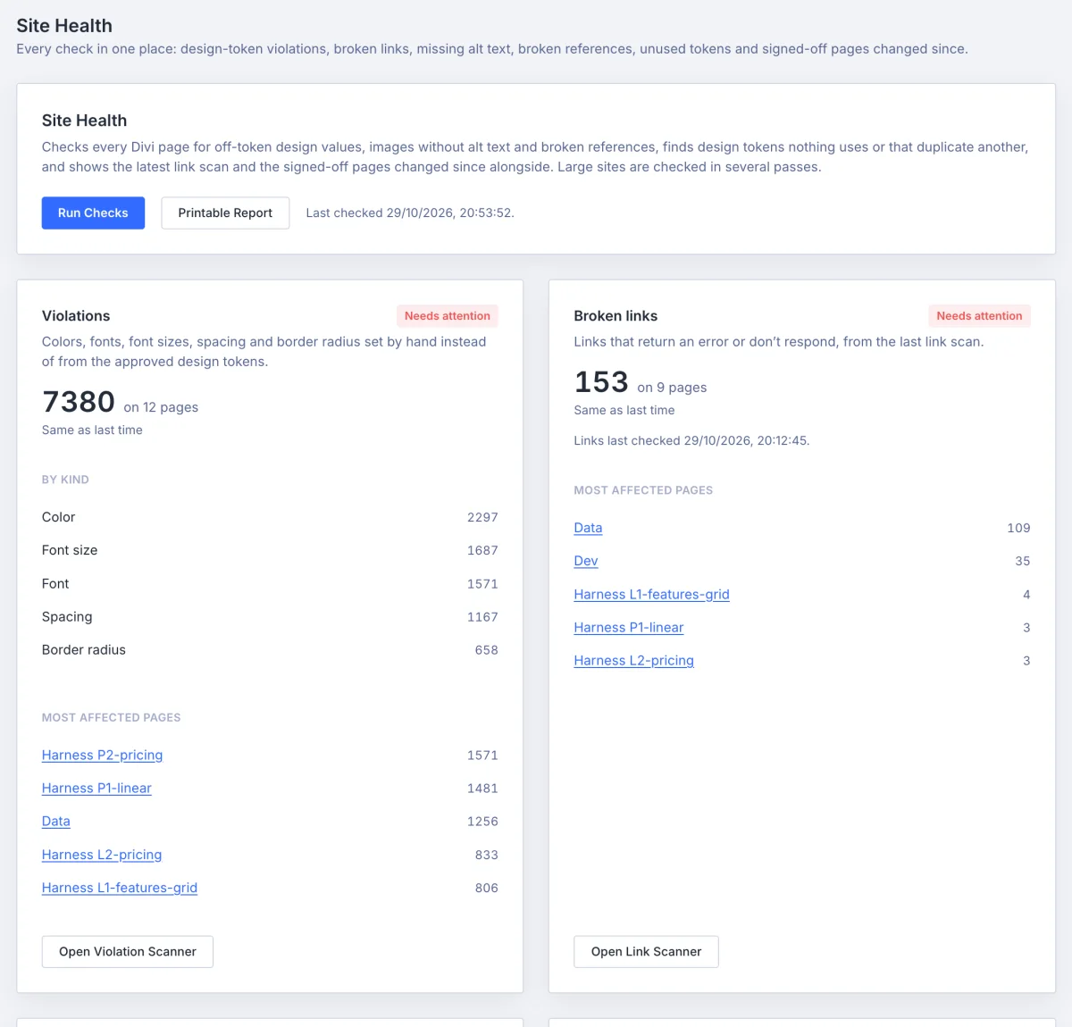
Task: Click the count 1256 beside Data
Action: click(x=482, y=822)
